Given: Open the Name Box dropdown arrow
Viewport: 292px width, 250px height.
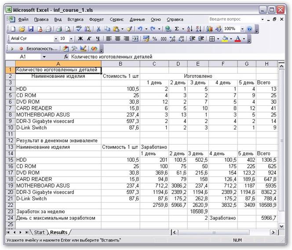Looking at the screenshot, I should tap(44, 57).
